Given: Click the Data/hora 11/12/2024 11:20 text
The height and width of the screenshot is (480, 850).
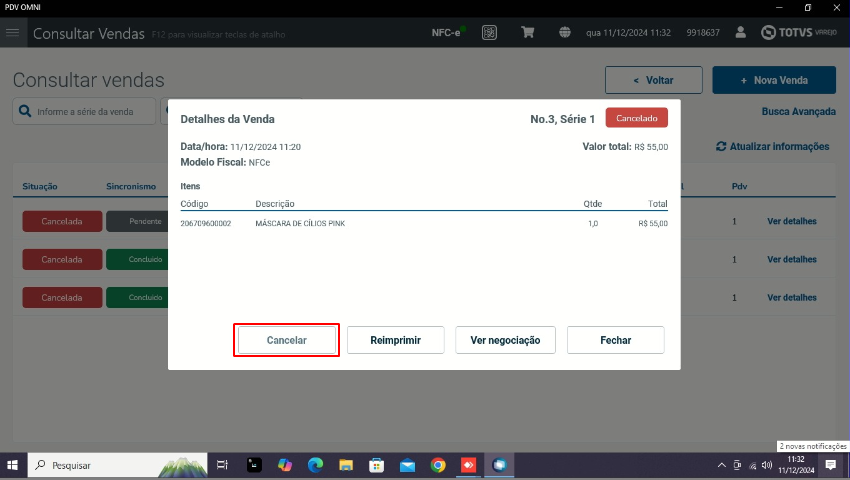Looking at the screenshot, I should coord(241,147).
